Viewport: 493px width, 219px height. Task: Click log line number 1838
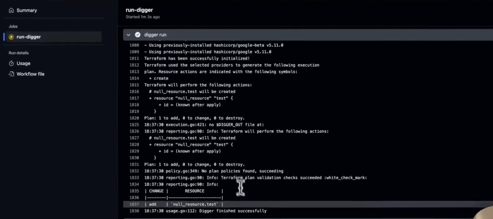[134, 211]
